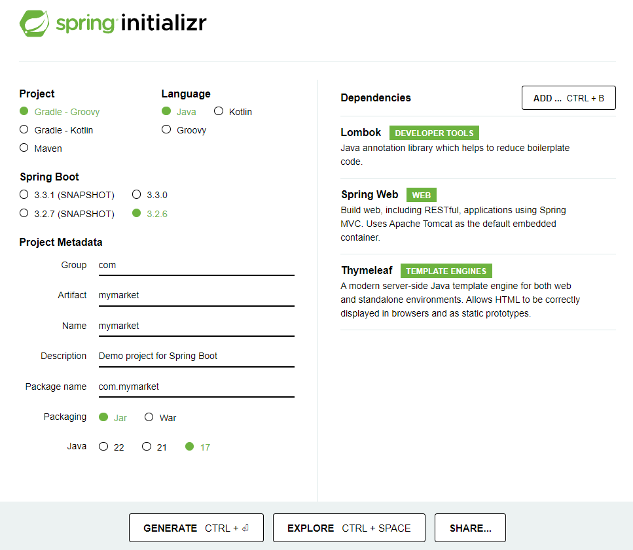This screenshot has width=633, height=550.
Task: Edit the Description field text
Action: [x=196, y=356]
